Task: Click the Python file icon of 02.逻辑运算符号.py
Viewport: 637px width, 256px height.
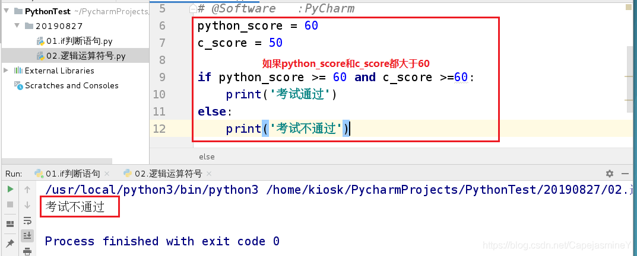Action: (40, 56)
